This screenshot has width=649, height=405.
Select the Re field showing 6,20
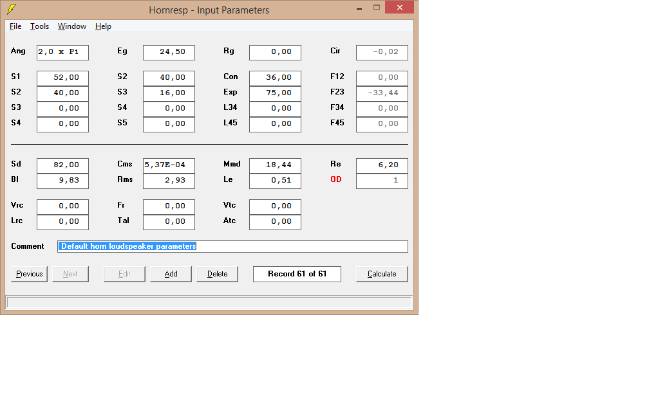tap(382, 165)
